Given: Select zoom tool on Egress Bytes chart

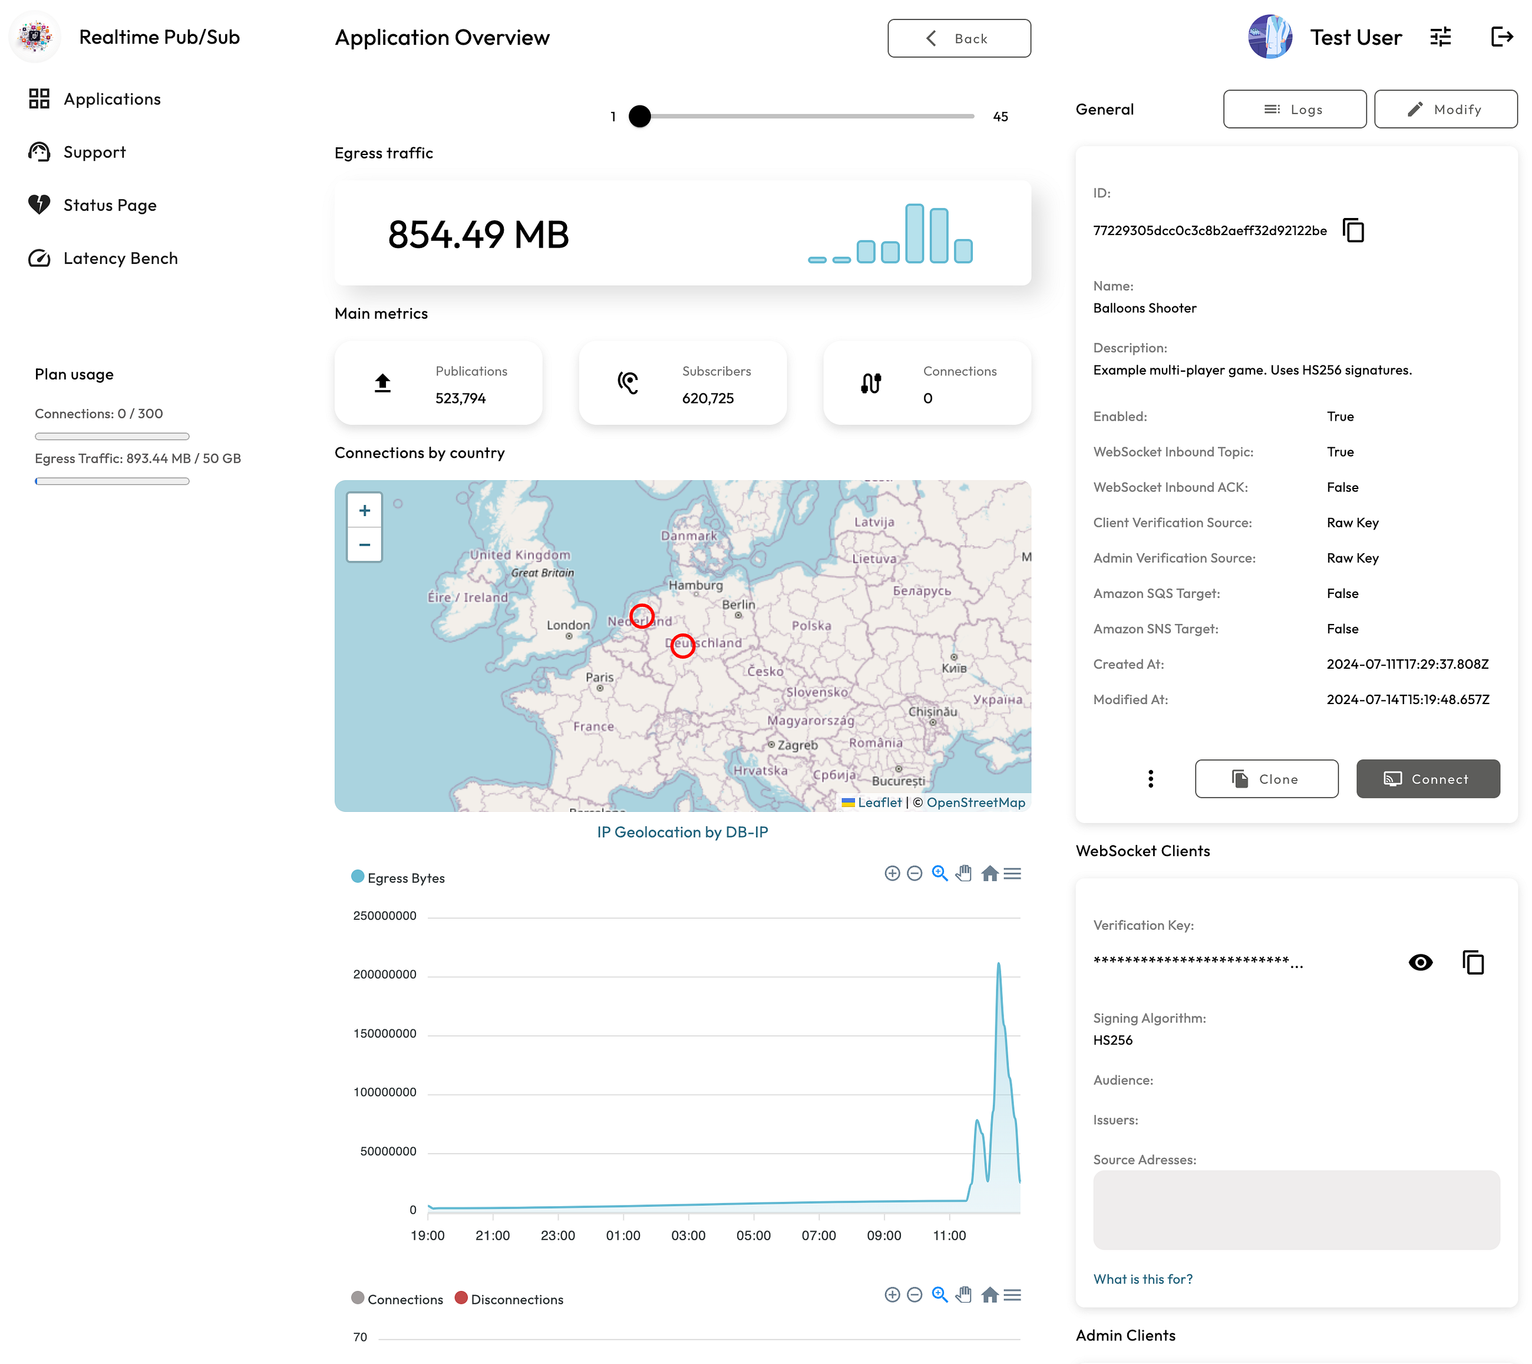Looking at the screenshot, I should (x=940, y=874).
